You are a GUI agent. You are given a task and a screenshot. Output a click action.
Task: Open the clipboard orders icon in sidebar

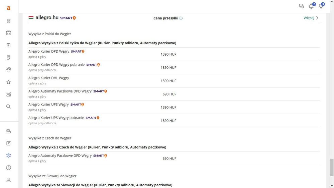click(9, 45)
